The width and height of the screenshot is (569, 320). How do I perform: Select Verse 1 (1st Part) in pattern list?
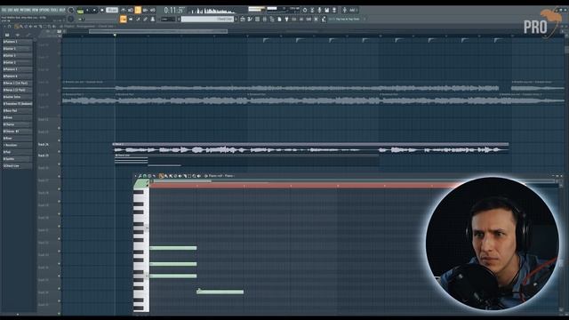(x=17, y=83)
